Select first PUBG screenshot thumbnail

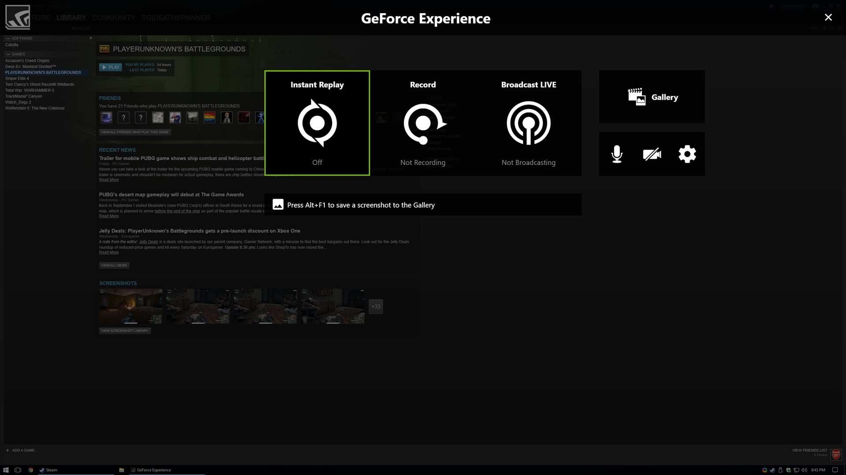[x=130, y=306]
